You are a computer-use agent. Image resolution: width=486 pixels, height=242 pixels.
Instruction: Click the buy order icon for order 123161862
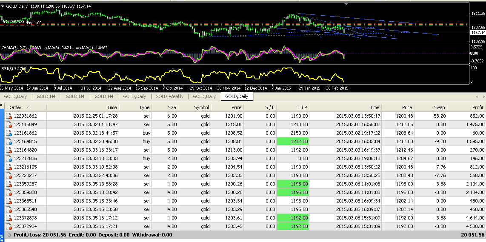(x=9, y=133)
